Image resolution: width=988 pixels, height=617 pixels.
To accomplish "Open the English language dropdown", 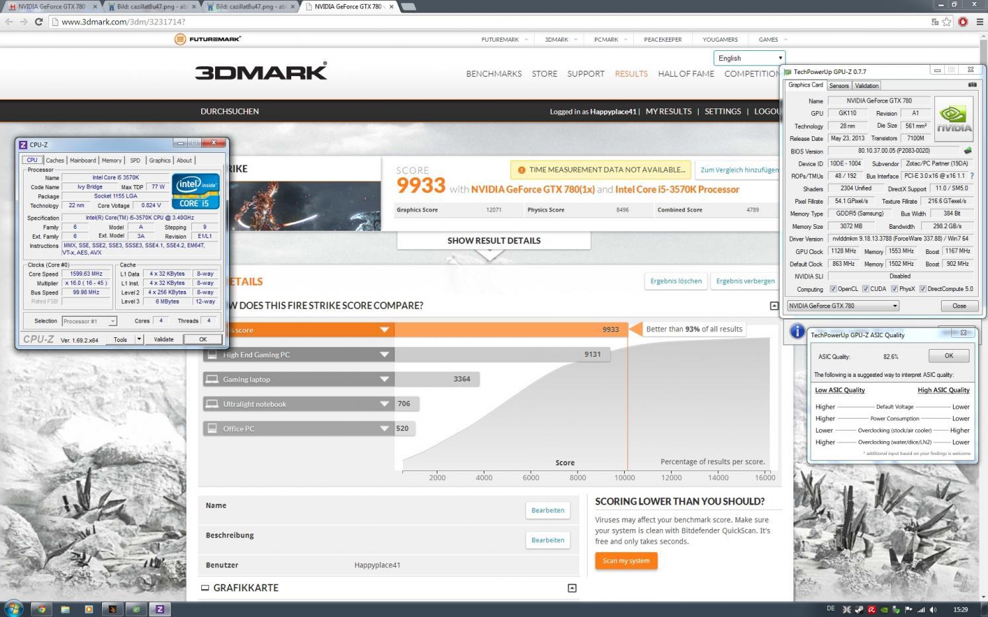I will (749, 58).
